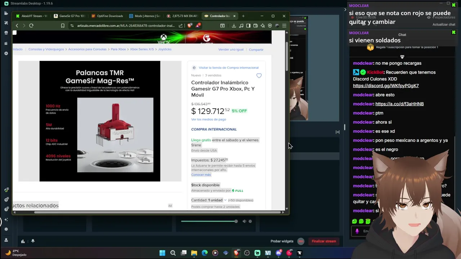Share the page from address bar
Screen dimensions: 461x259
click(x=181, y=26)
